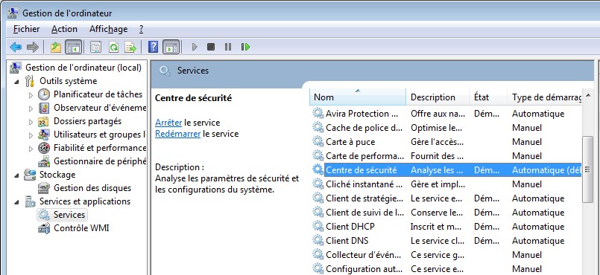This screenshot has height=275, width=600.
Task: Click the Observateur d'événements tree icon
Action: (45, 108)
